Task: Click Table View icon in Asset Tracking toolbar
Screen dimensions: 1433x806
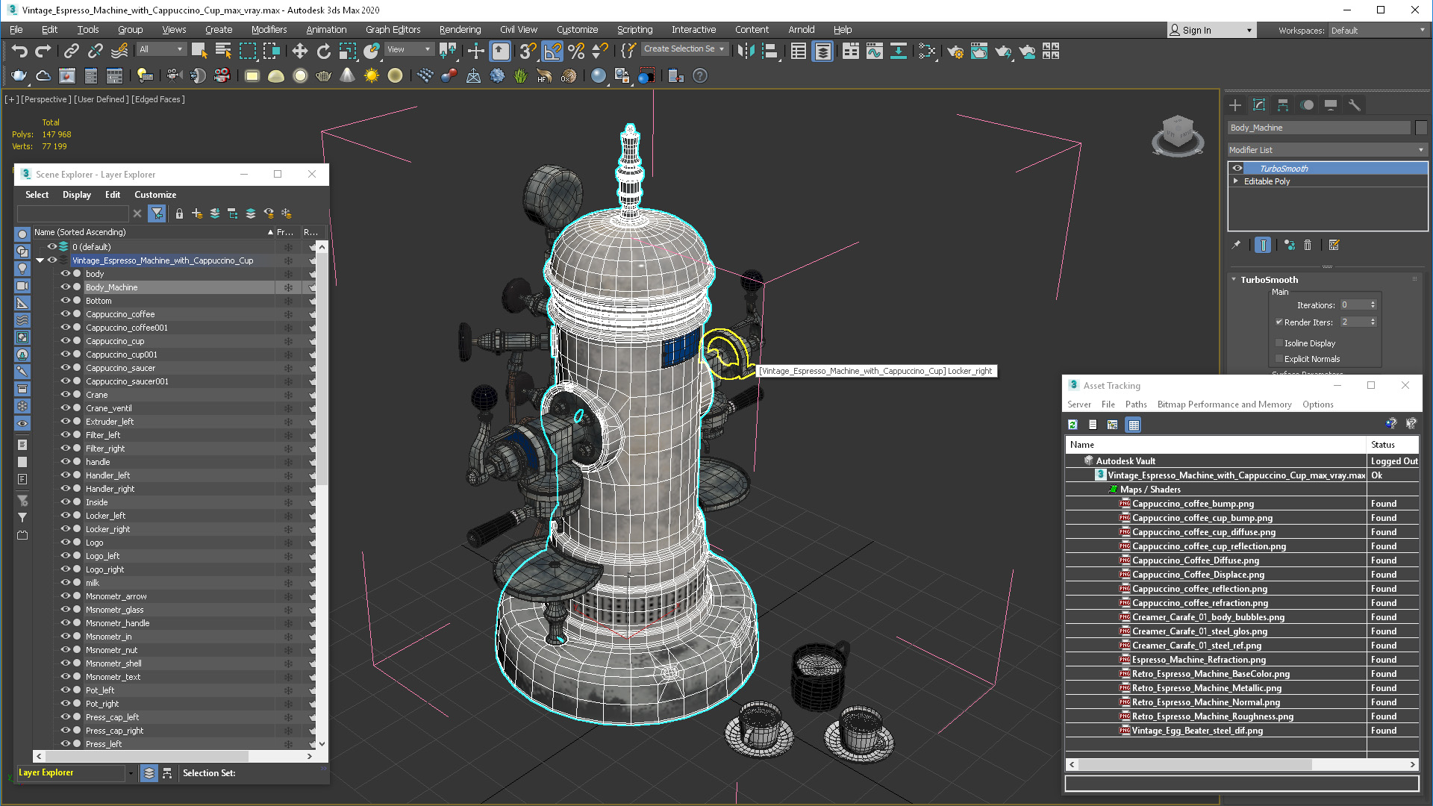Action: coord(1134,425)
